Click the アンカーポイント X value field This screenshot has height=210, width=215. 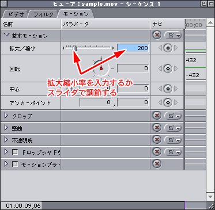(95, 102)
